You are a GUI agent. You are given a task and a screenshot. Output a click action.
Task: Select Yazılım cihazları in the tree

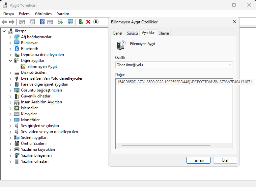coord(35,161)
